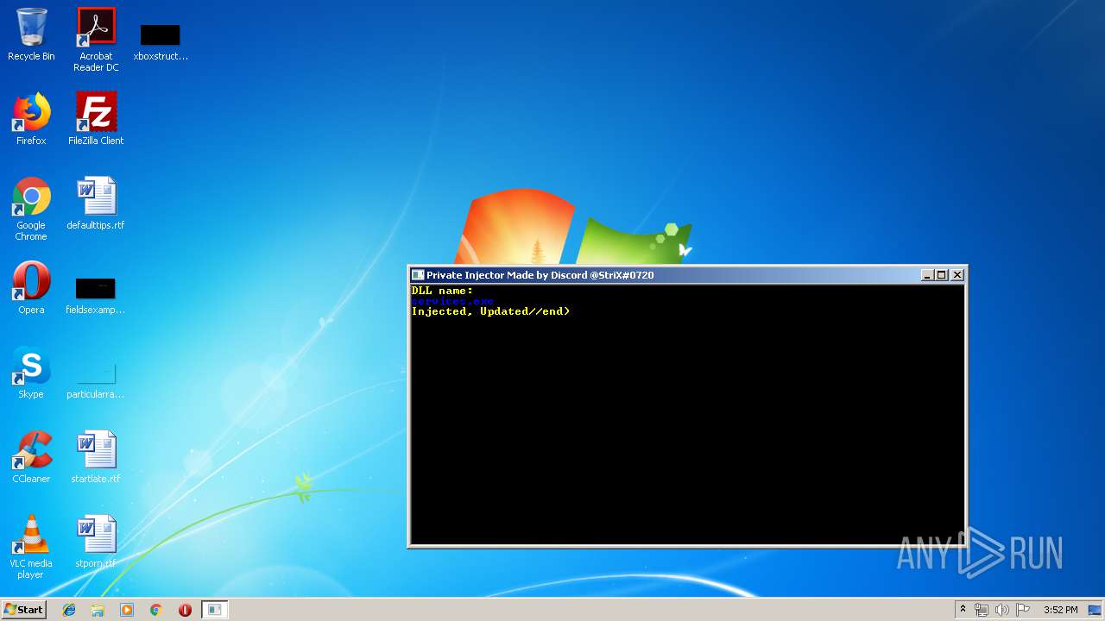The image size is (1105, 621).
Task: Click the Start button
Action: point(23,610)
